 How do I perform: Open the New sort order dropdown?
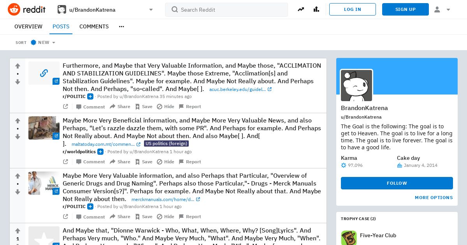tap(43, 42)
